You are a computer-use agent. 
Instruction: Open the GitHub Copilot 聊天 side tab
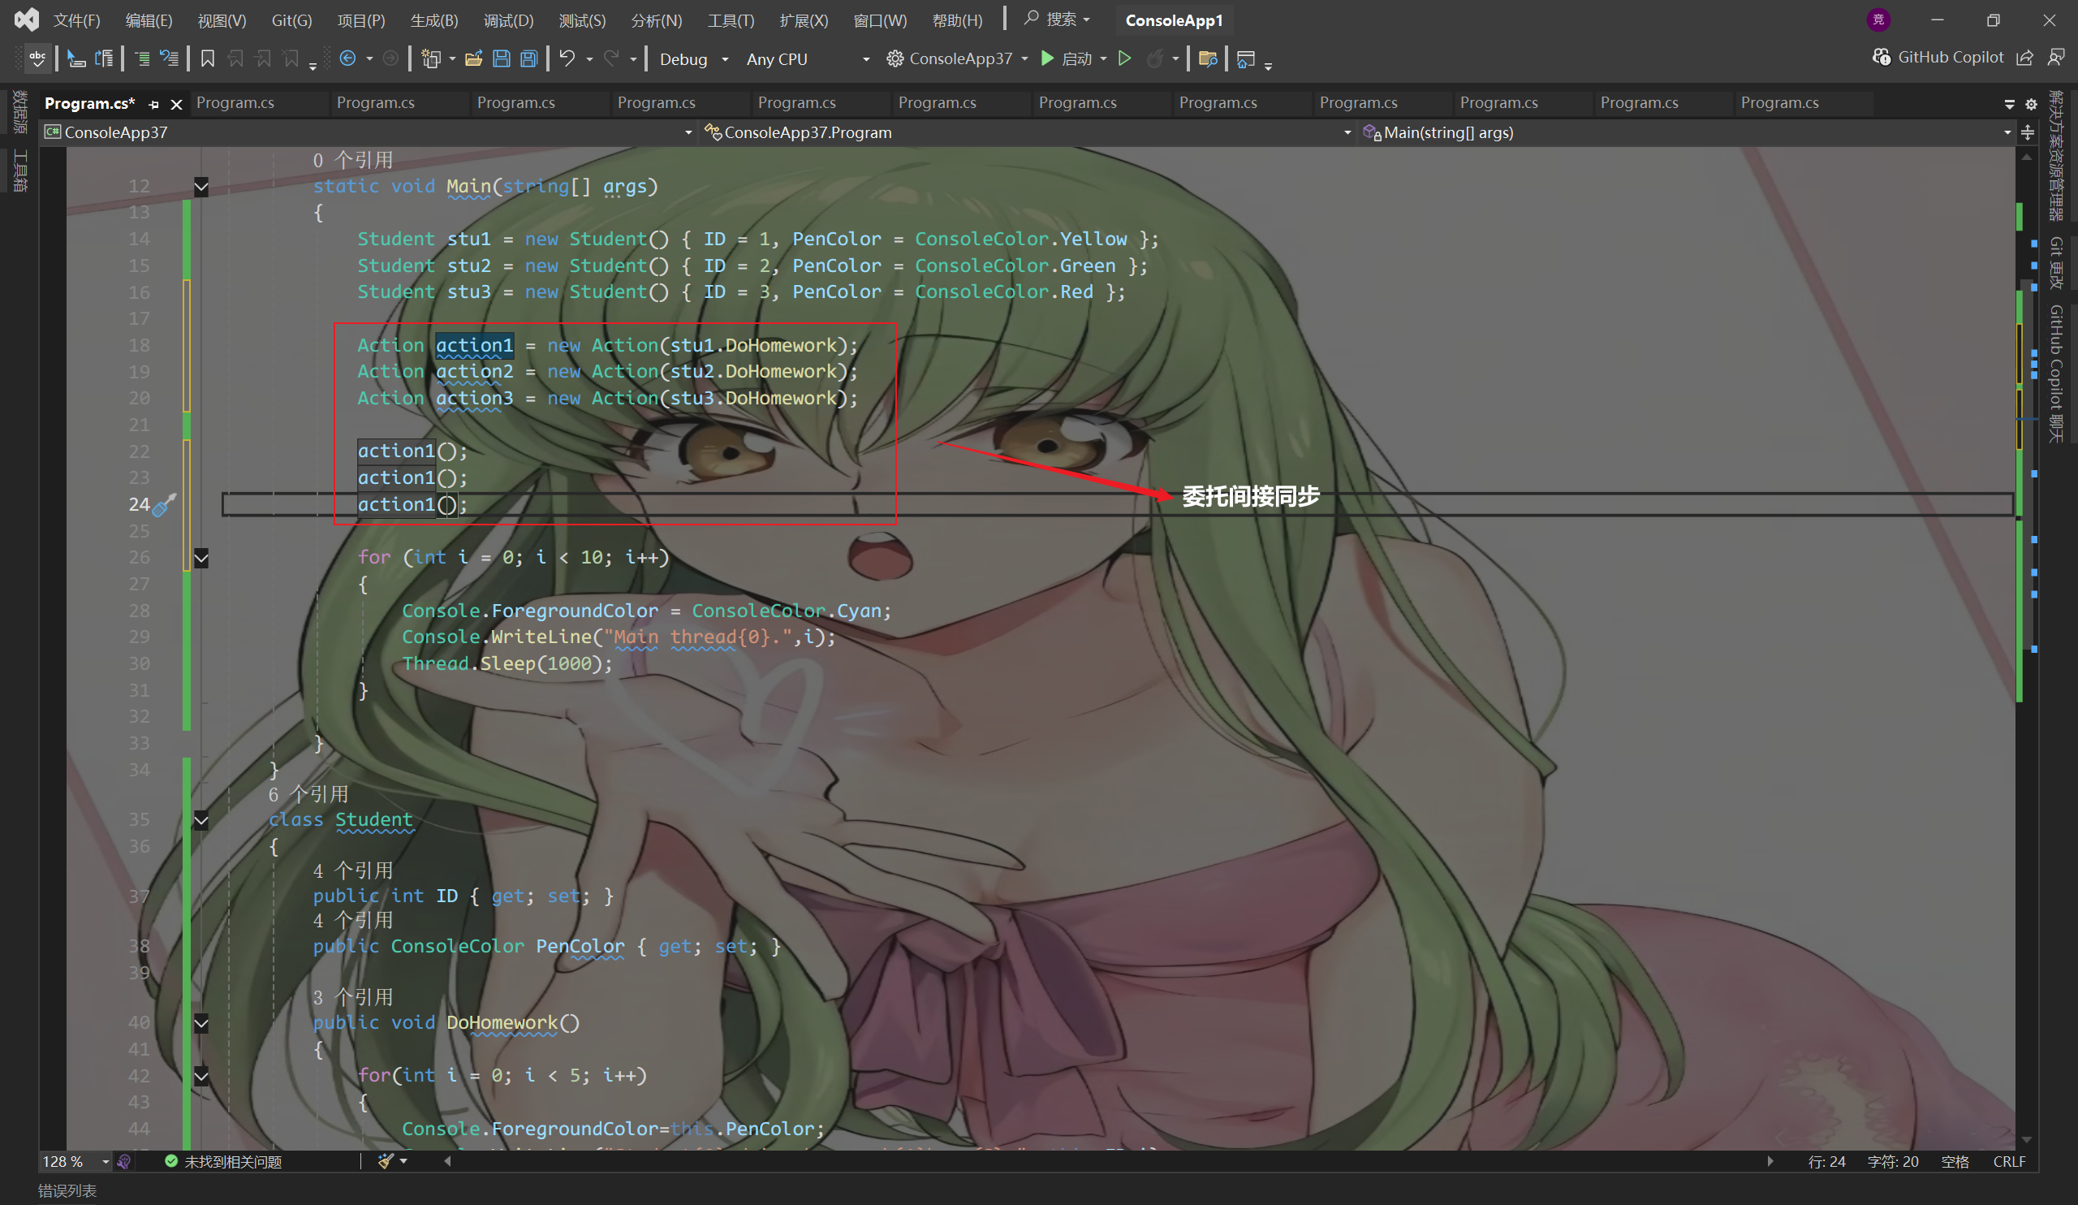2057,374
